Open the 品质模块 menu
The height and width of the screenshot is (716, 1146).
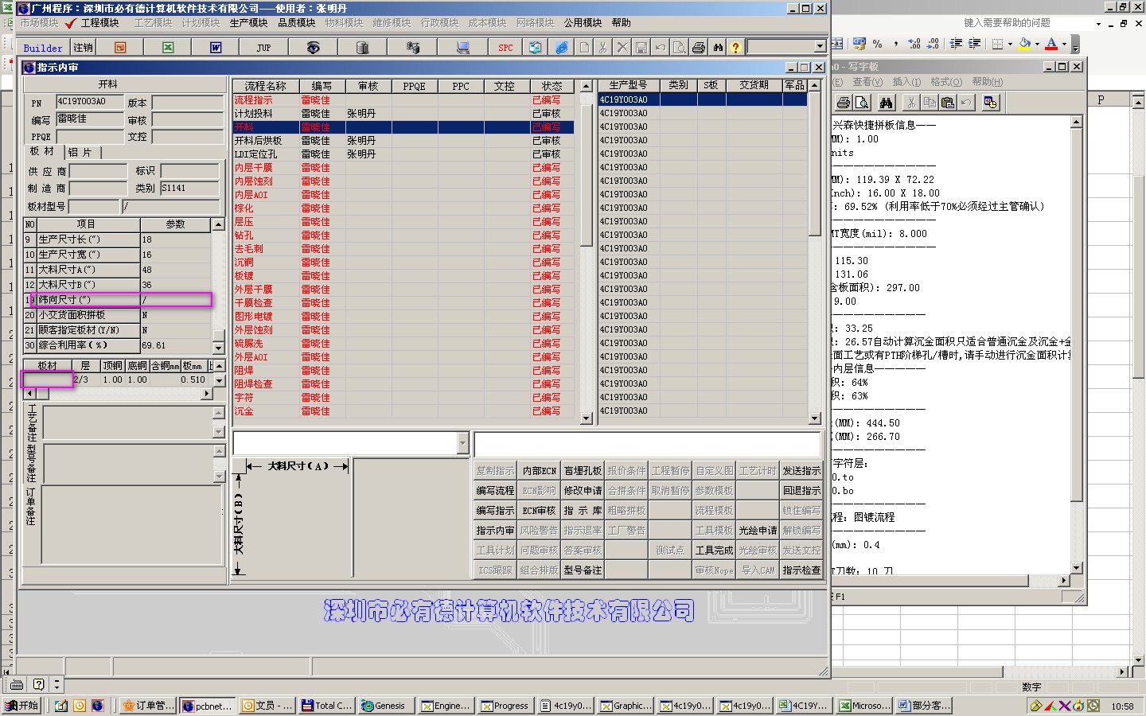coord(296,23)
